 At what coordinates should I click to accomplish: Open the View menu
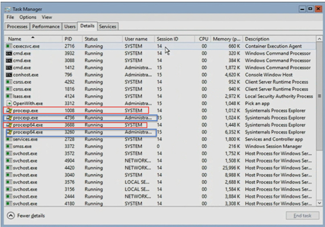point(47,17)
